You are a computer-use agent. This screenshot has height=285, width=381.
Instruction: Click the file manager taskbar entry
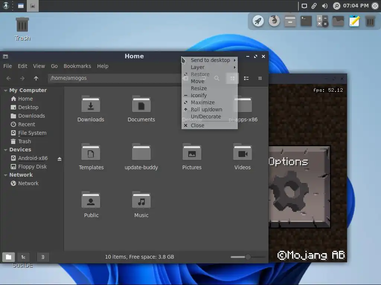tap(33, 6)
